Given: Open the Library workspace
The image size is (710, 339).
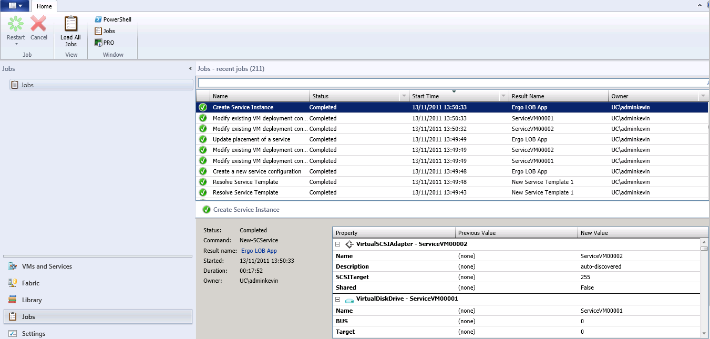Looking at the screenshot, I should point(33,300).
